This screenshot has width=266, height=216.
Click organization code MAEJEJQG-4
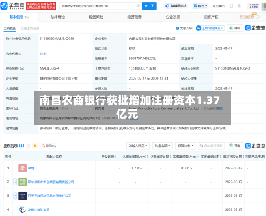click(x=49, y=68)
